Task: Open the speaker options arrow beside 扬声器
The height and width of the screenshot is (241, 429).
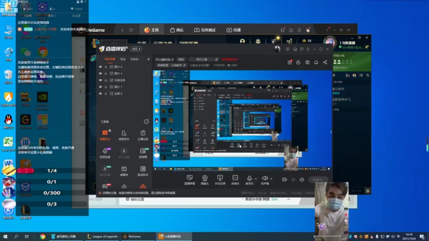Action: pyautogui.click(x=271, y=179)
